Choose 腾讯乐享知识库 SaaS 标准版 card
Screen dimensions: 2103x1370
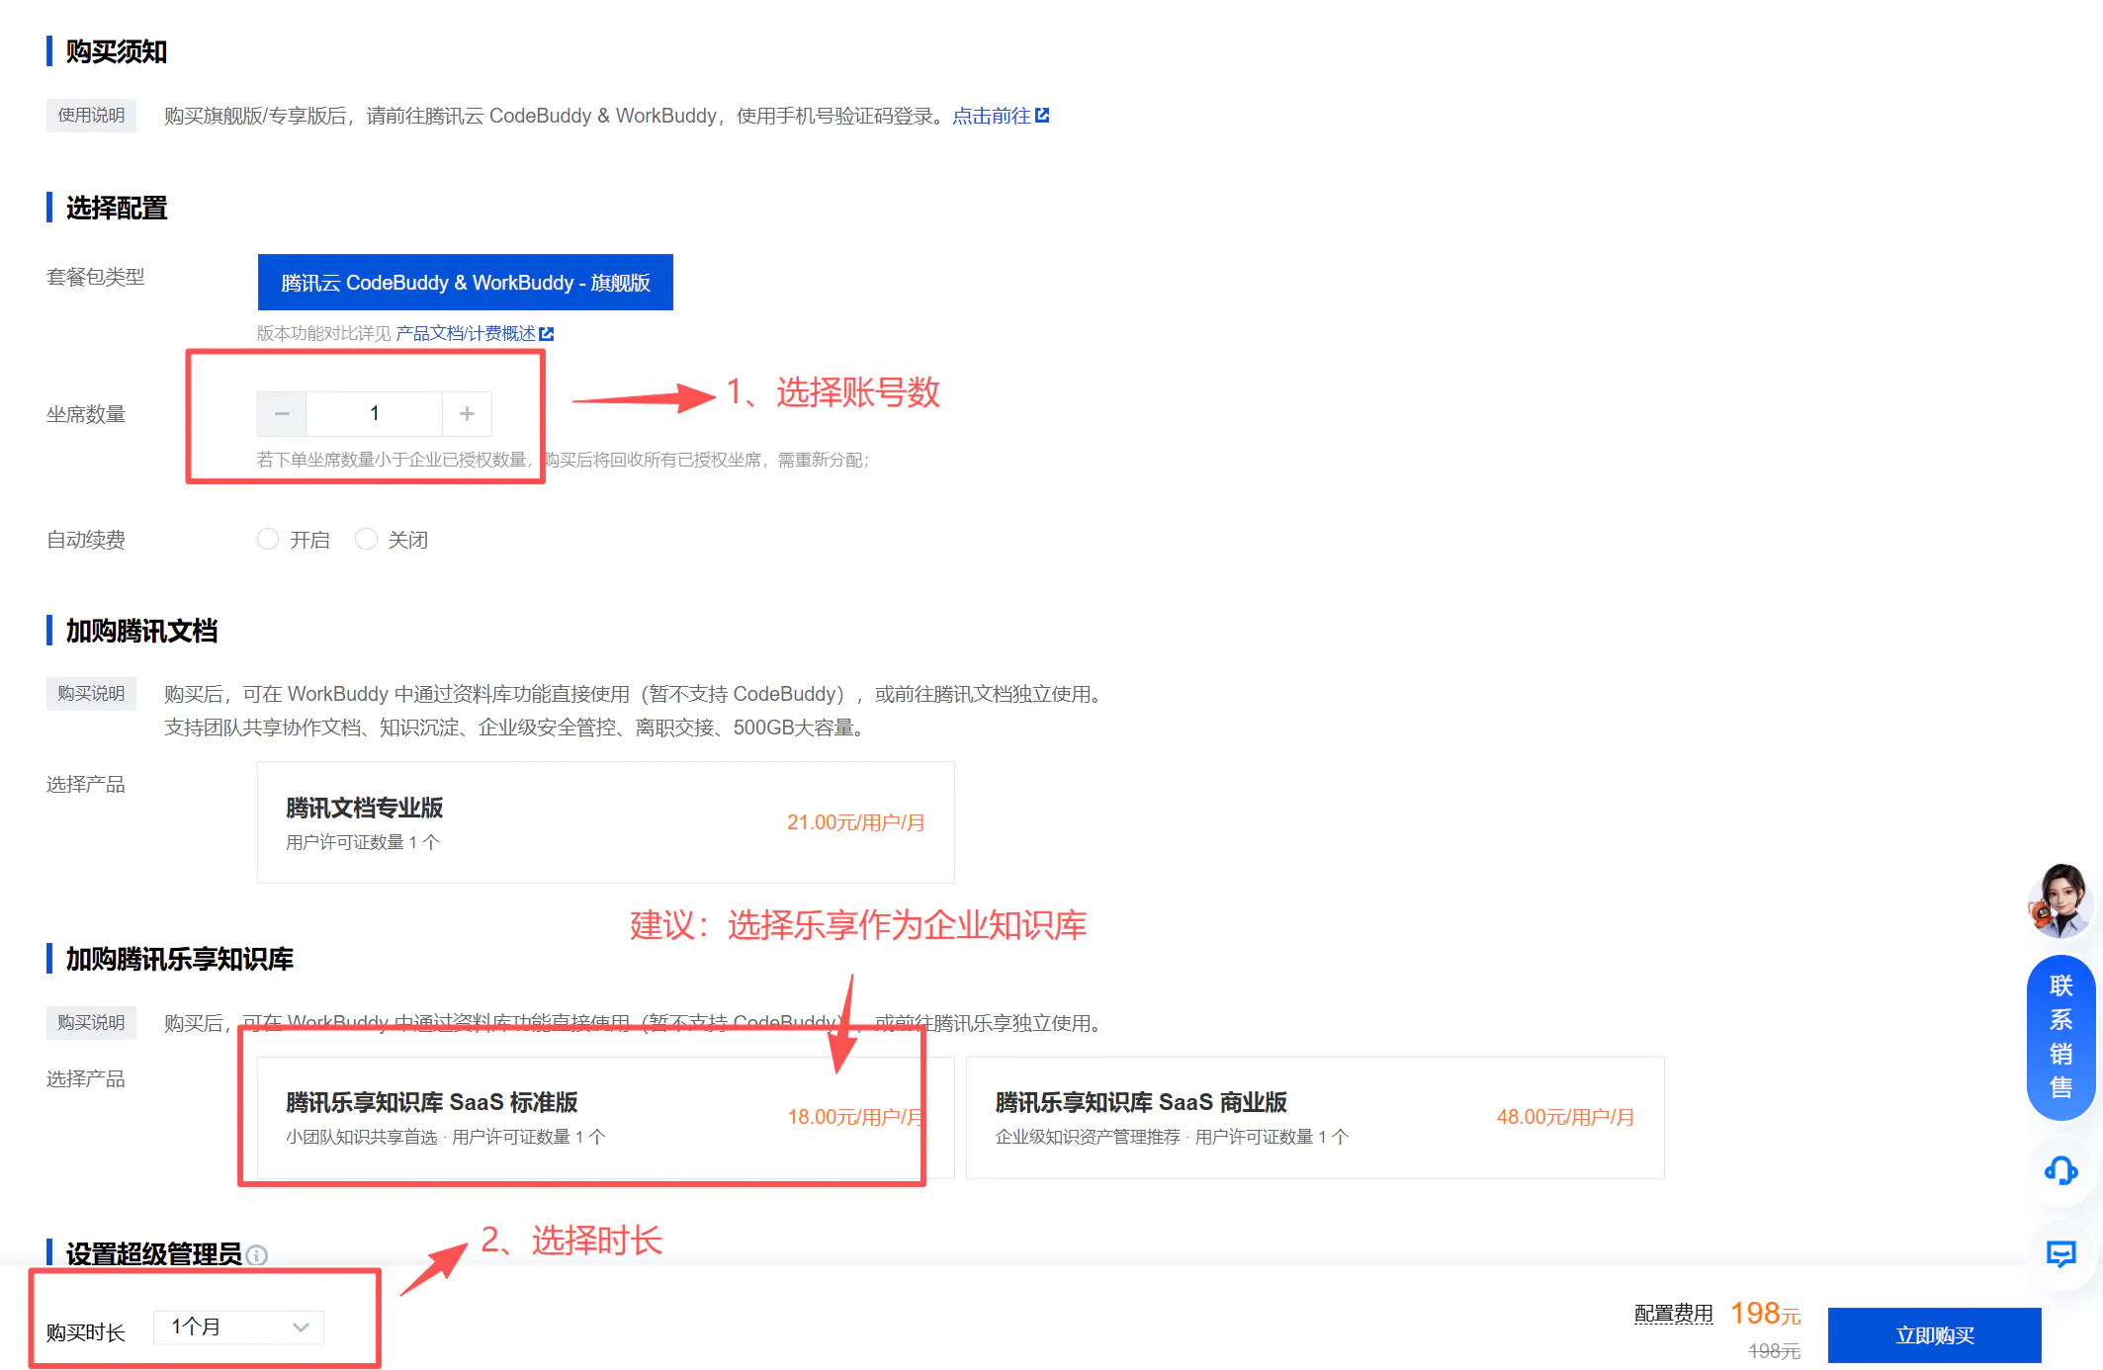click(605, 1118)
